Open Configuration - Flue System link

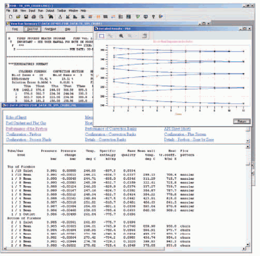(185, 134)
